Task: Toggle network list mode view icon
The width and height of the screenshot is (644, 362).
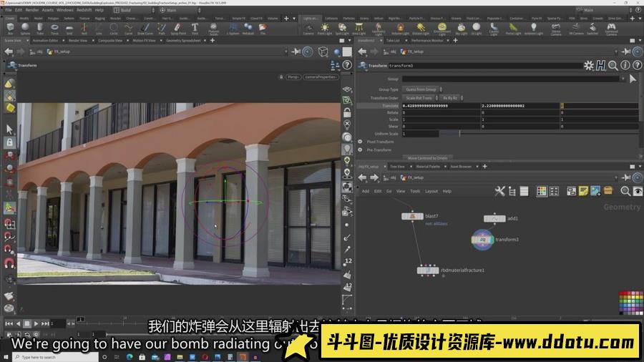Action: [x=524, y=191]
